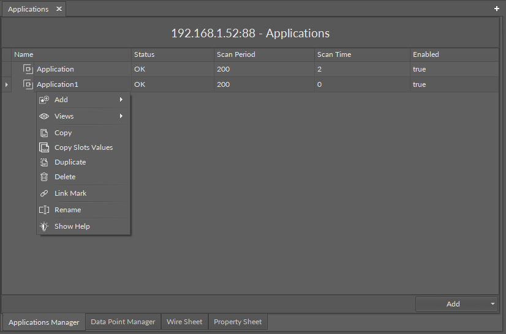
Task: Switch to the Property Sheet tab
Action: point(238,322)
